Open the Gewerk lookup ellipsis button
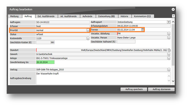 point(169,54)
